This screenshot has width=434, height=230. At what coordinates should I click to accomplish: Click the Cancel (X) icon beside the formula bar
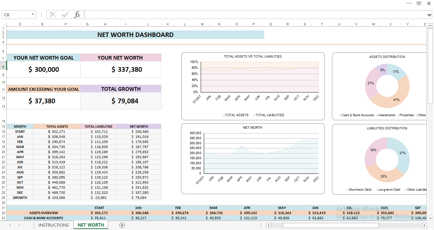tap(53, 14)
